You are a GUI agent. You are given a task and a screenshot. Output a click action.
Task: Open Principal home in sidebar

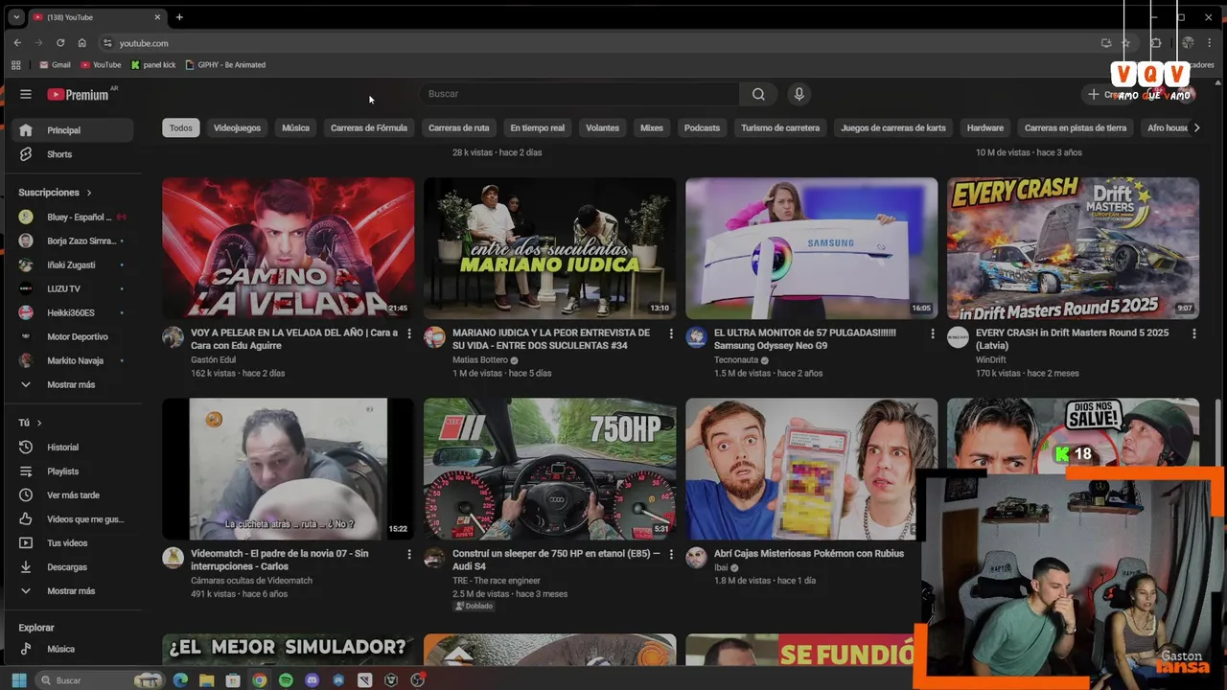pyautogui.click(x=70, y=130)
